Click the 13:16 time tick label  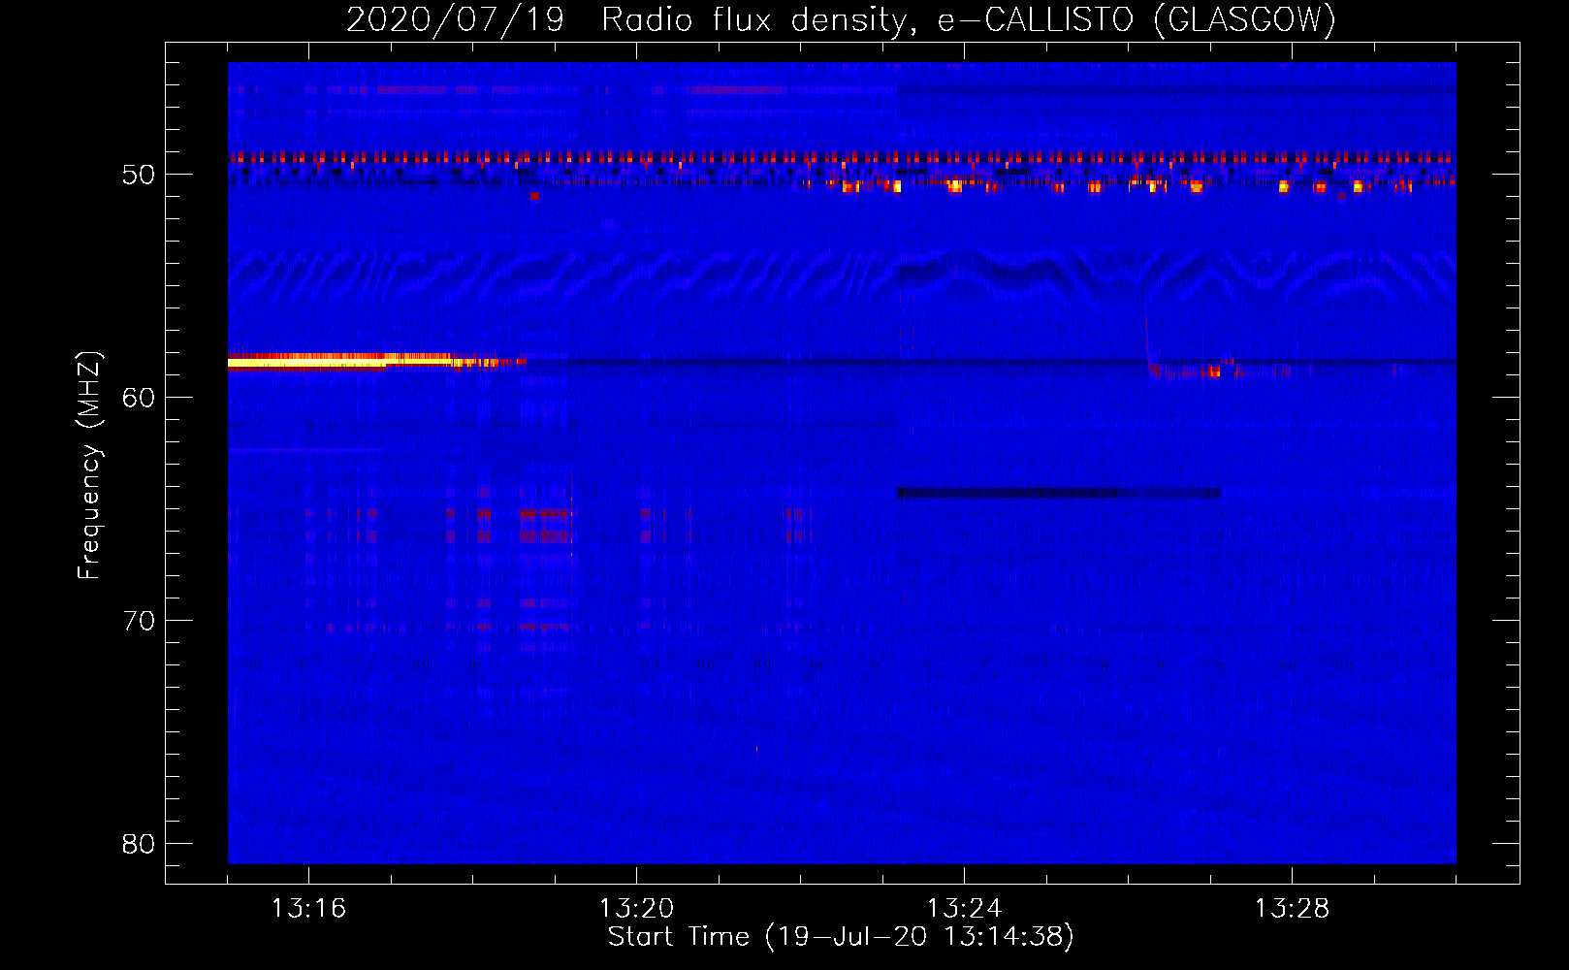coord(308,909)
